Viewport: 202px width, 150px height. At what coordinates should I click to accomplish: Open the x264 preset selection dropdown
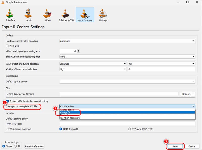pyautogui.click(x=125, y=64)
